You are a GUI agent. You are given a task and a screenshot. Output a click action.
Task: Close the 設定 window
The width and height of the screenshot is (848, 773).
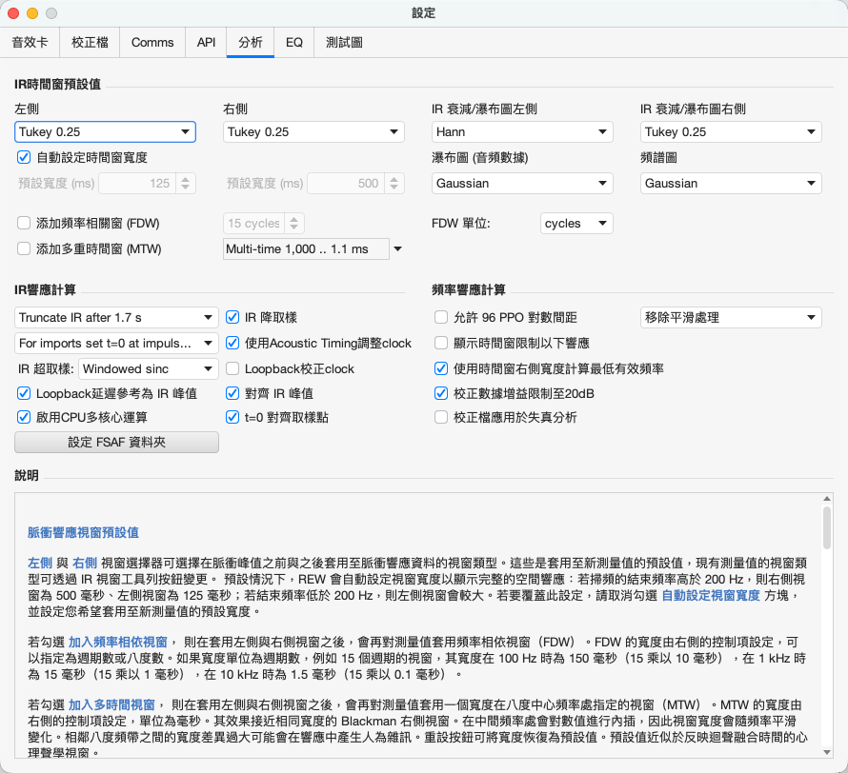click(13, 13)
